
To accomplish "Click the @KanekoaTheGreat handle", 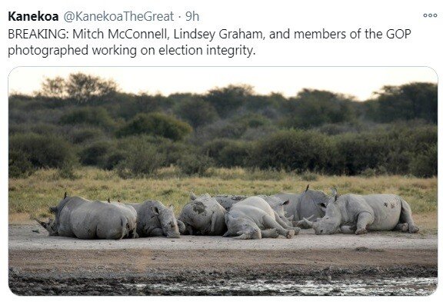I will (118, 16).
